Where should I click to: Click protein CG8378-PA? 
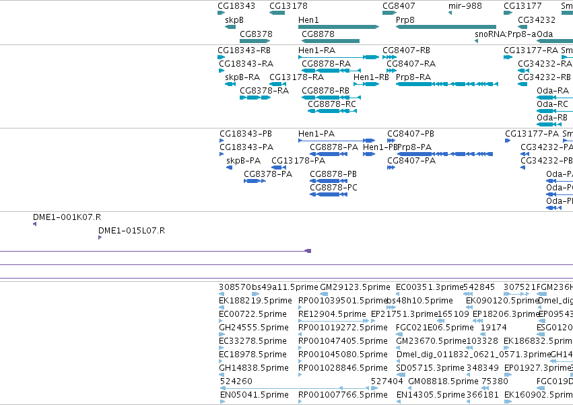click(x=255, y=181)
